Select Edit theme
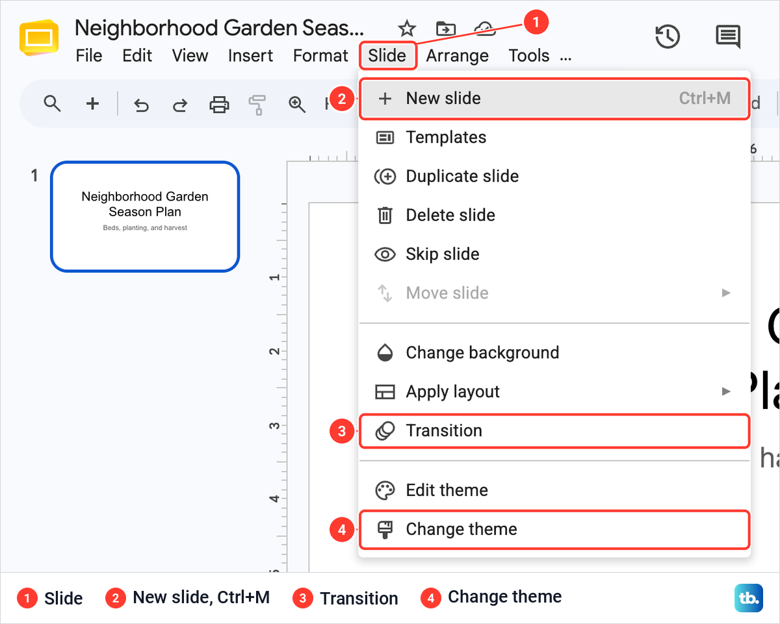Screen dimensions: 780x624 coord(554,490)
